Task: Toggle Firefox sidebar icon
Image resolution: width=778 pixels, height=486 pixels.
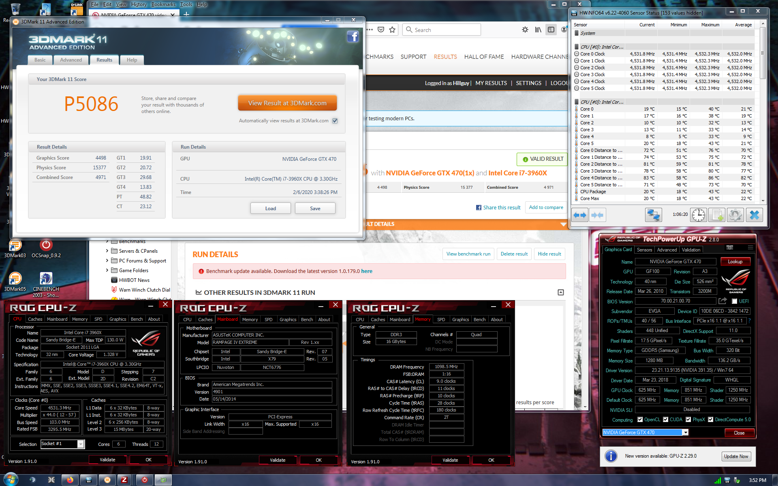Action: click(x=551, y=30)
